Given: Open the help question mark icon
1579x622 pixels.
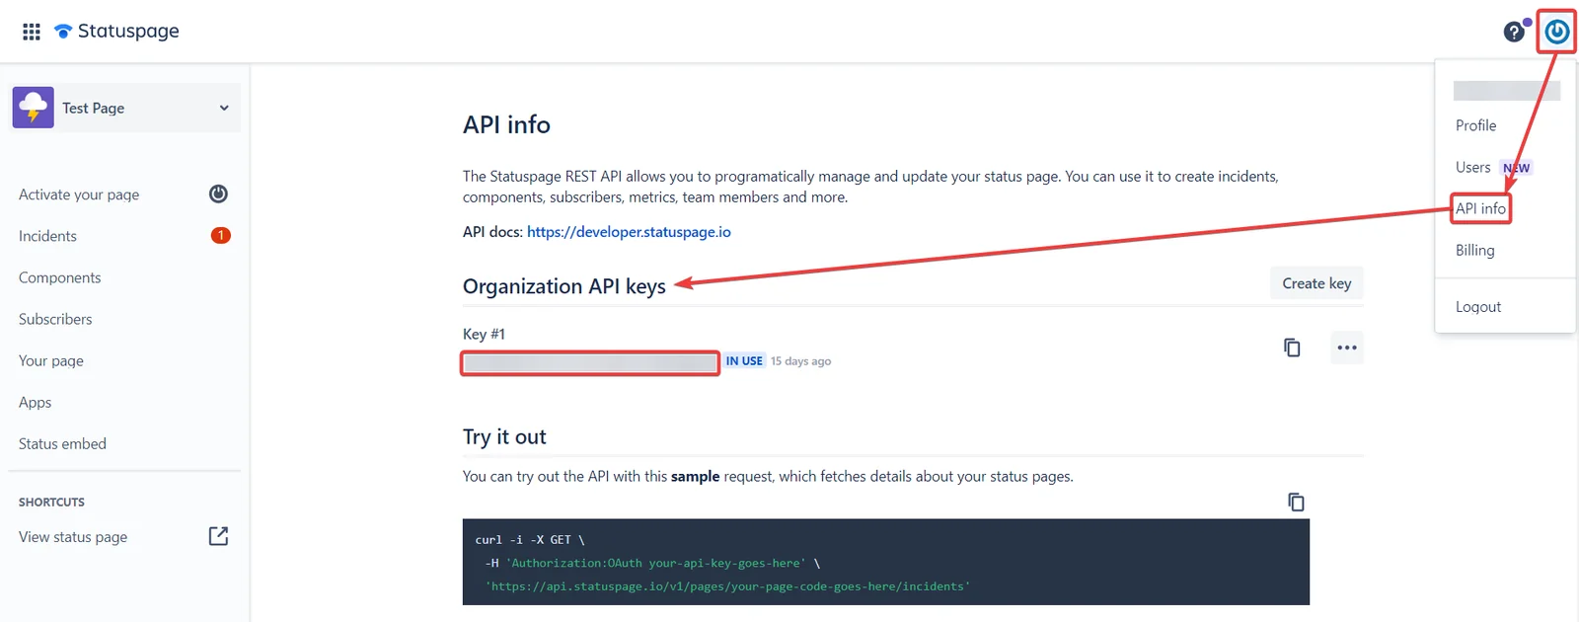Looking at the screenshot, I should coord(1514,33).
